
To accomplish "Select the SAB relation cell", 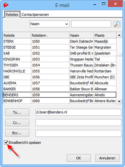I will click(17, 53).
